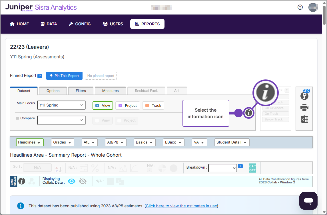Click the Pin This Report button

64,76
